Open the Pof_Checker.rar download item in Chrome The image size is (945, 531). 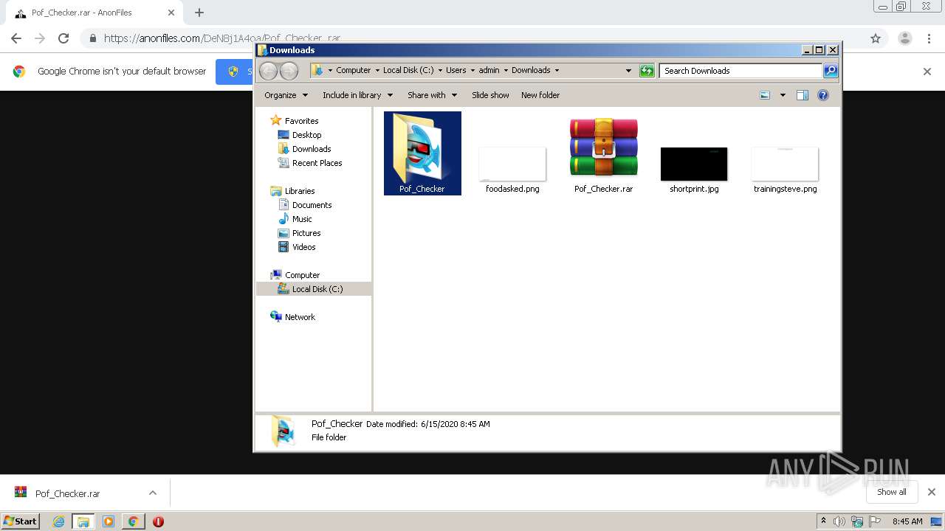(x=67, y=493)
